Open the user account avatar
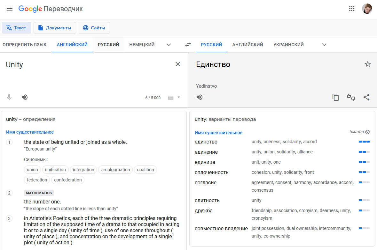This screenshot has width=377, height=250. coord(367,9)
